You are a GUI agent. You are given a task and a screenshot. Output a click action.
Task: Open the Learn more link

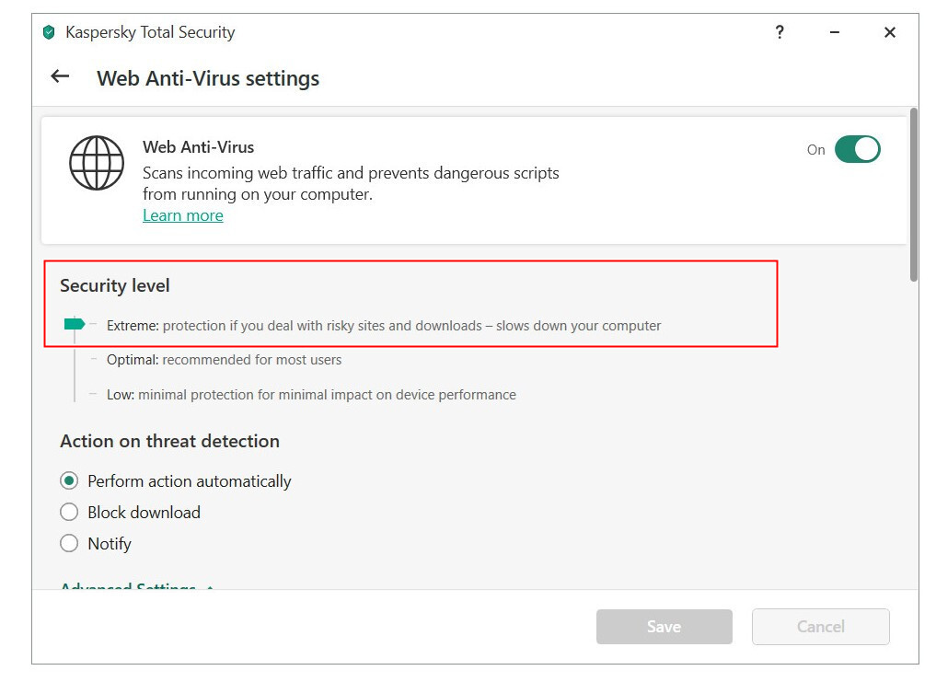(x=182, y=215)
